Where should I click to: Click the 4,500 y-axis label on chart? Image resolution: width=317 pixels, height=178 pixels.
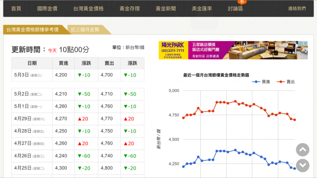pos(174,139)
